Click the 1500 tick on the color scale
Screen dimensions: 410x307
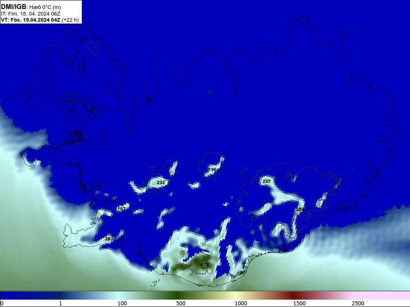pos(299,303)
